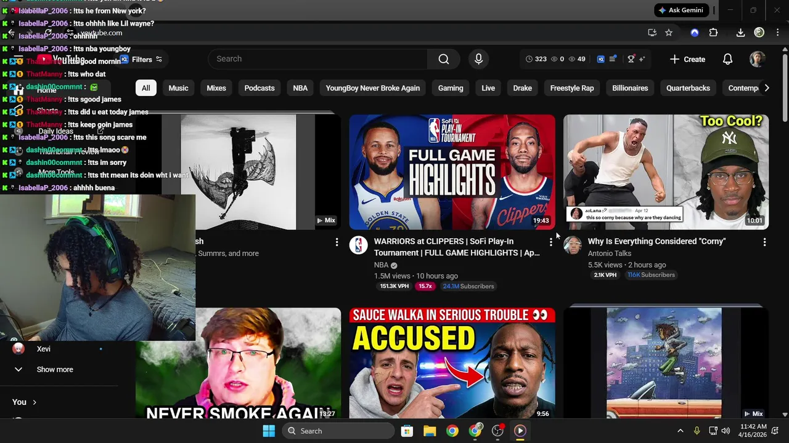Click the Windows Start button
This screenshot has width=789, height=443.
tap(269, 431)
